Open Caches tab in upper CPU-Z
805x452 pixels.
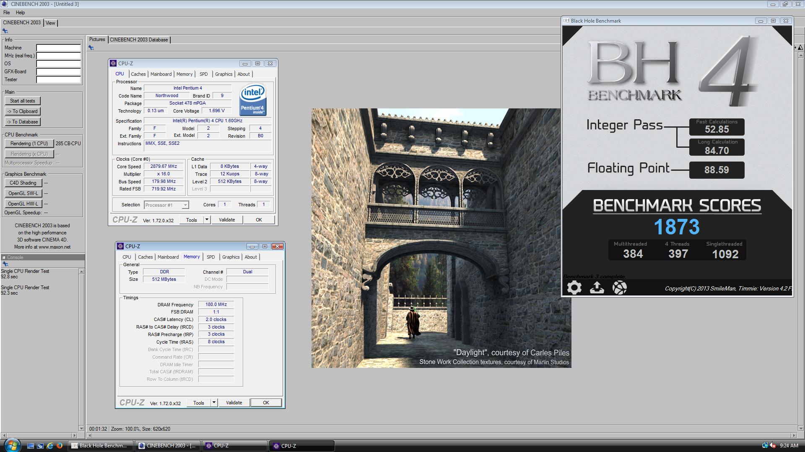point(138,74)
